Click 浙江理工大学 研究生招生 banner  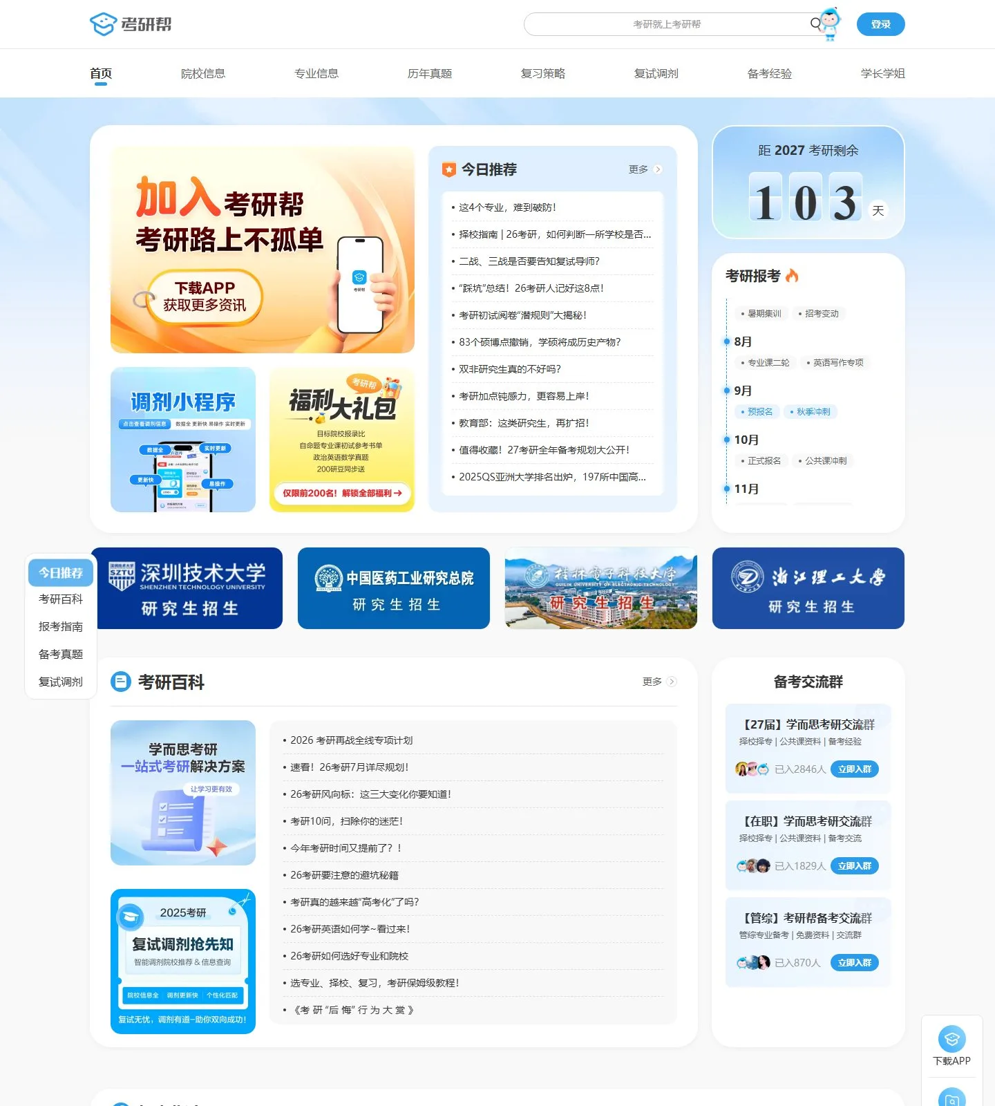click(808, 588)
